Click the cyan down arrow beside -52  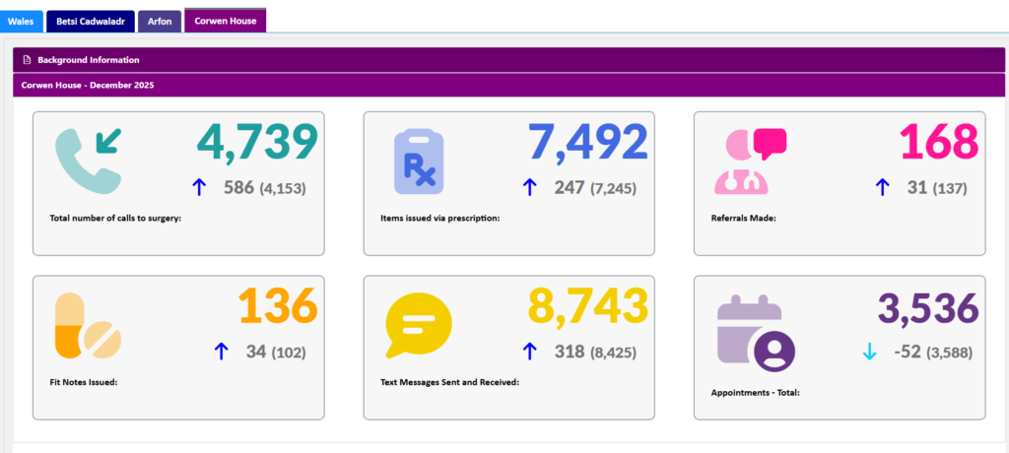(868, 352)
